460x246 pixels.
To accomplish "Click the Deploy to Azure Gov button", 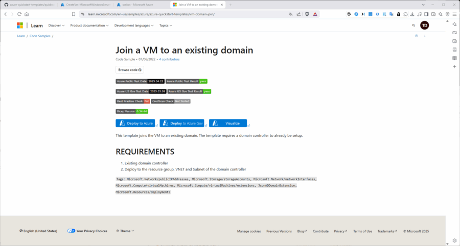I will [x=181, y=124].
